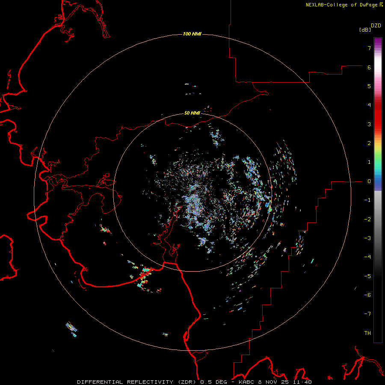
Task: Click the [dB] units label
Action: coord(365,30)
